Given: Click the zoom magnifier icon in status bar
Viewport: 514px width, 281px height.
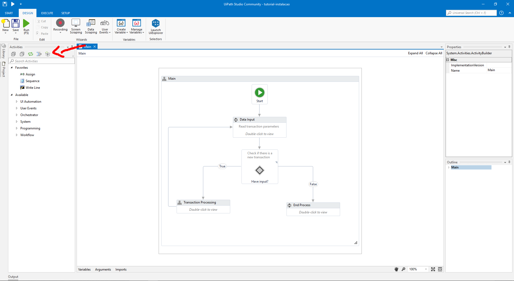Looking at the screenshot, I should [x=403, y=269].
